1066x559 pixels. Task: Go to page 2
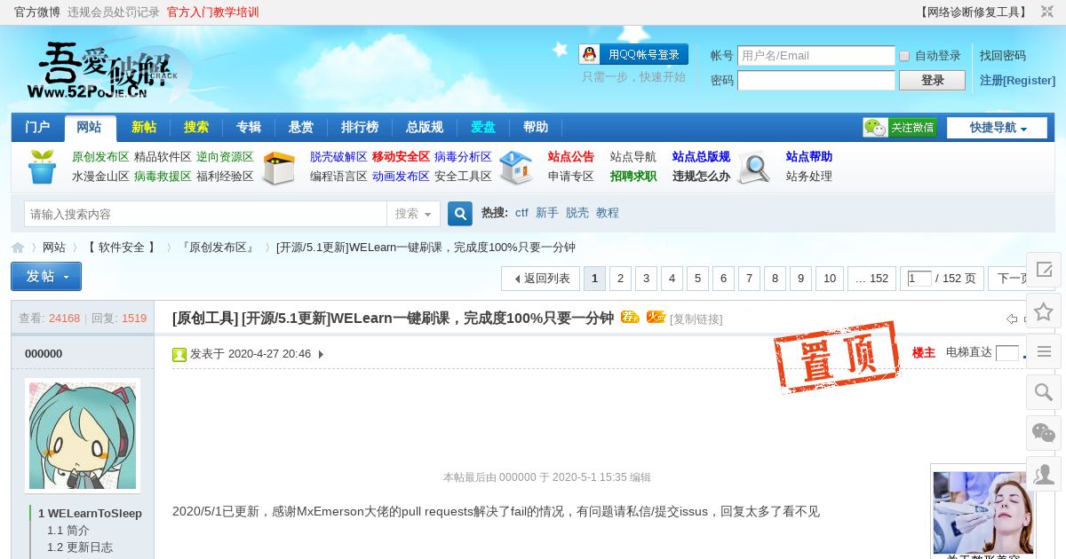point(620,279)
